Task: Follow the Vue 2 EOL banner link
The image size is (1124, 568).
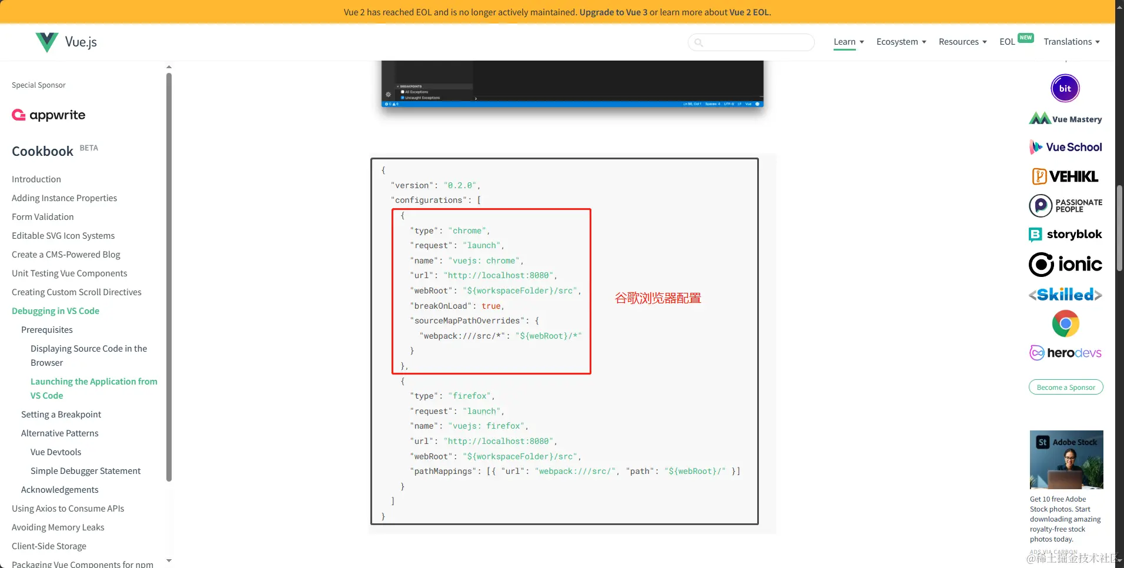Action: pyautogui.click(x=749, y=12)
